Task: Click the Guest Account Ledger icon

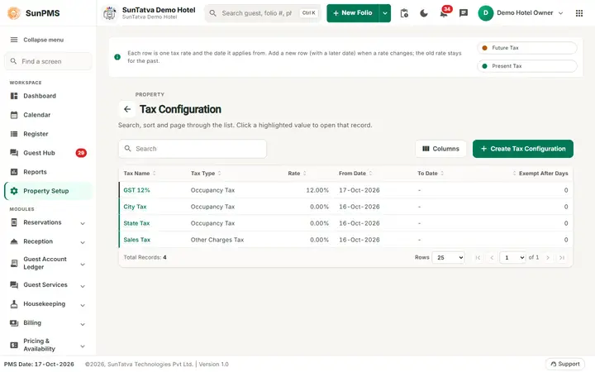Action: pyautogui.click(x=14, y=263)
